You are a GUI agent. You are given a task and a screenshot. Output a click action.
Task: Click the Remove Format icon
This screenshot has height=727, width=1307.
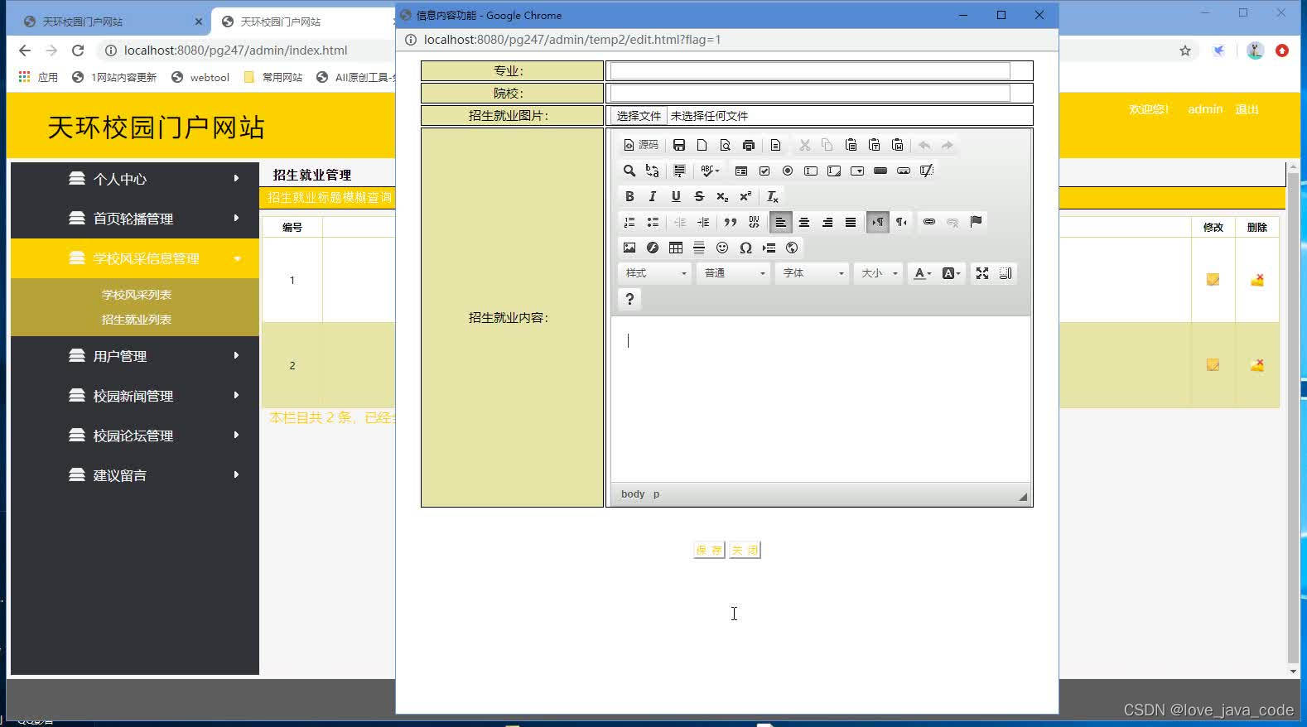pos(772,196)
